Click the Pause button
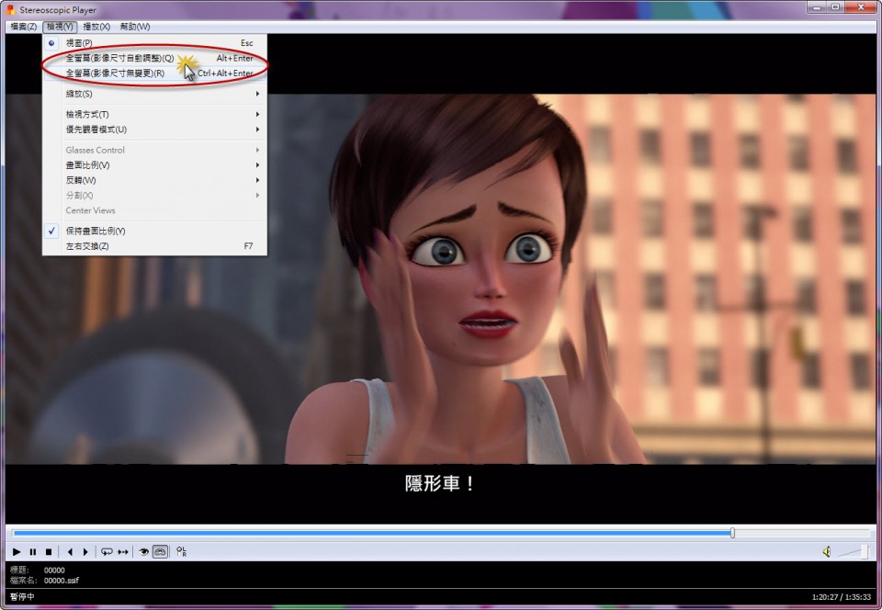882x610 pixels. click(x=32, y=552)
